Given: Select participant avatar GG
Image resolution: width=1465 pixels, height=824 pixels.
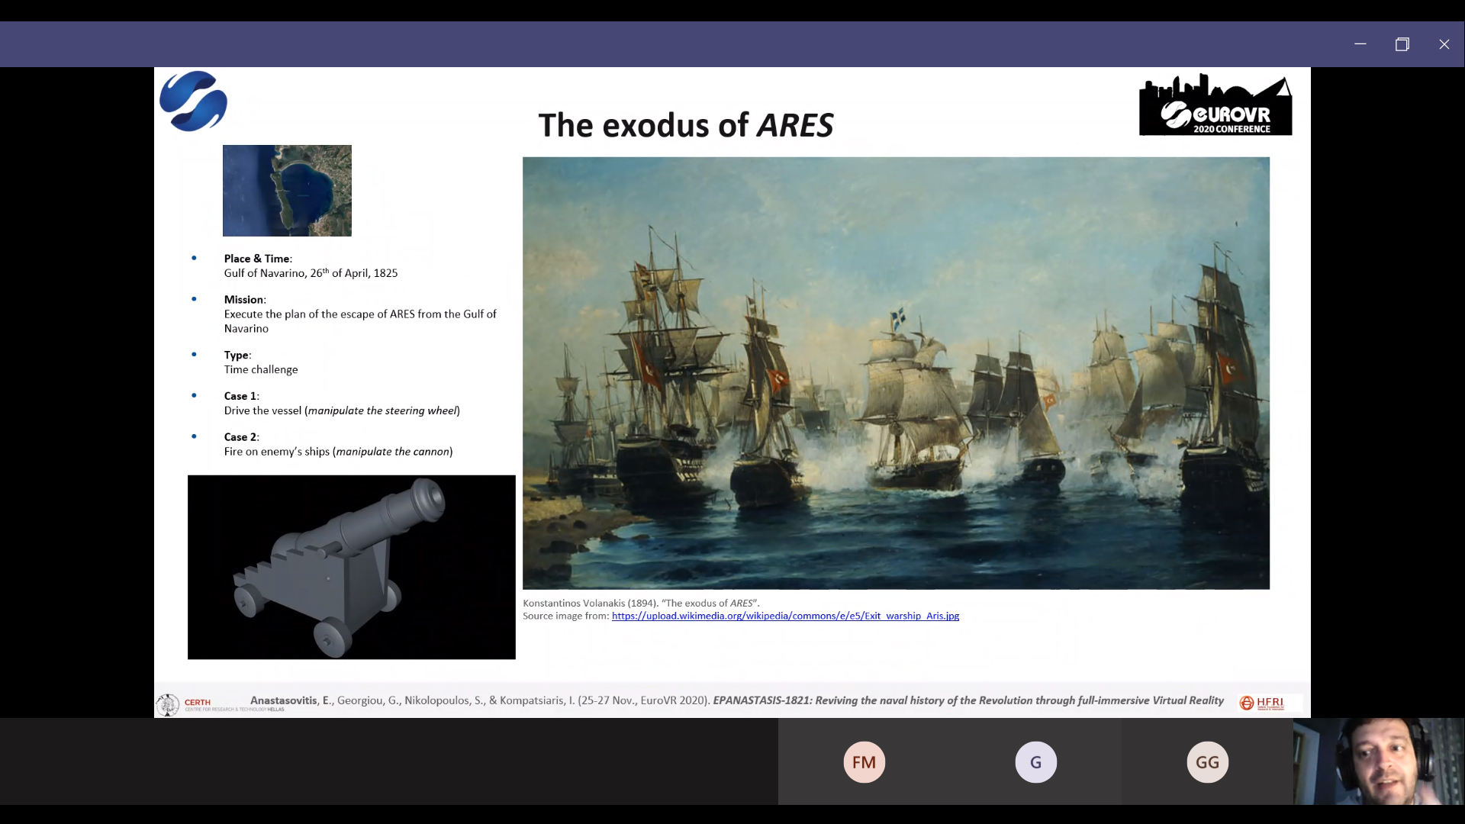Looking at the screenshot, I should tap(1207, 761).
